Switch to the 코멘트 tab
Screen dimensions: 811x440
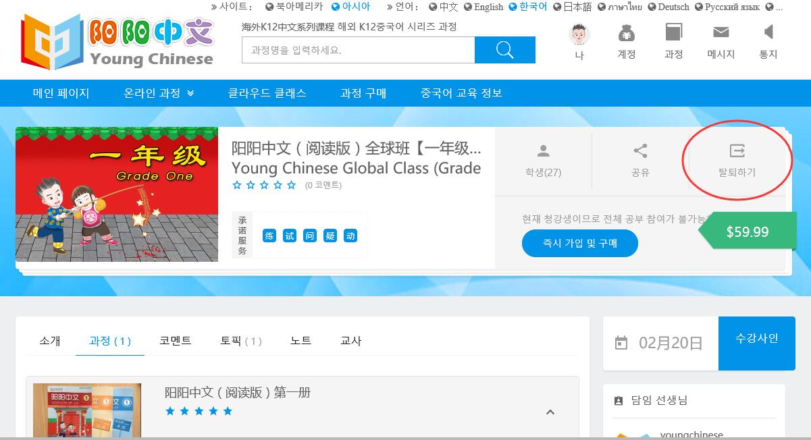176,341
